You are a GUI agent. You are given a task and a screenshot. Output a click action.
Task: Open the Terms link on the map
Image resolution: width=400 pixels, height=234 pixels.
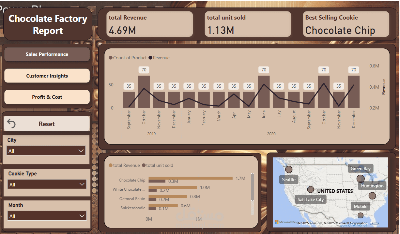click(x=374, y=223)
